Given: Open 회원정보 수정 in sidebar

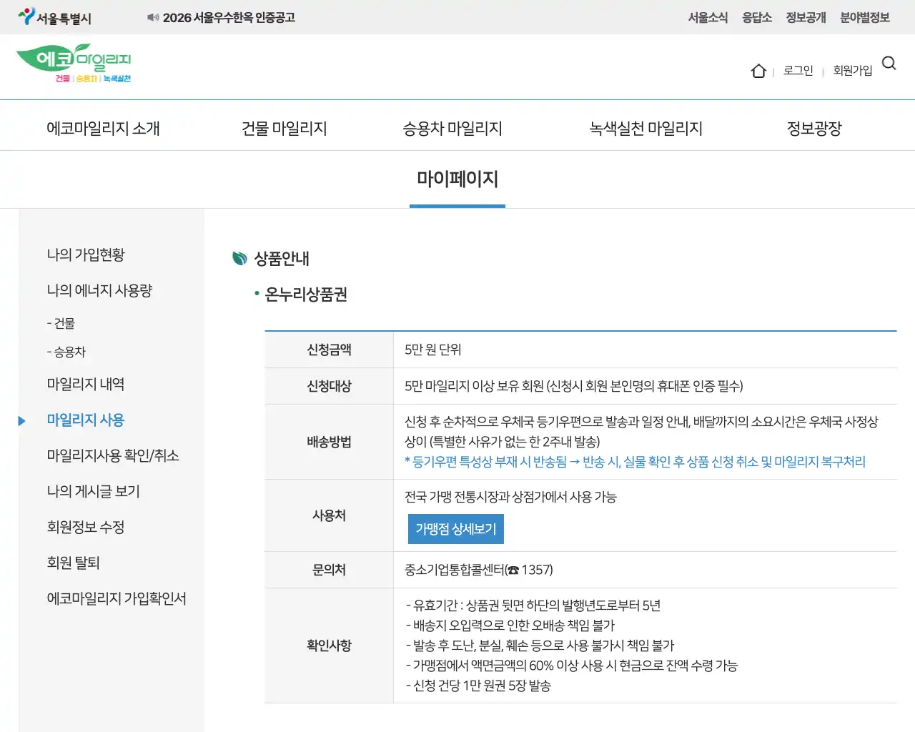Looking at the screenshot, I should [86, 527].
